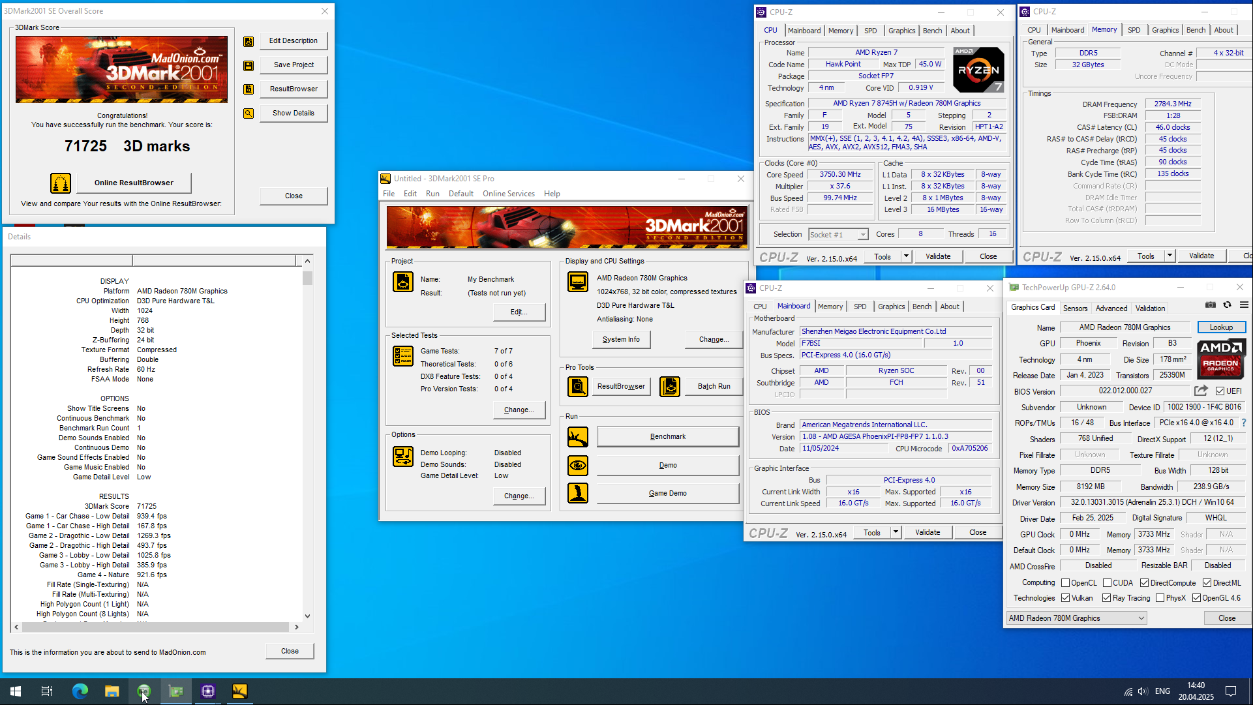The height and width of the screenshot is (705, 1253).
Task: Click the ResultBrowser icon next to ResultBrowser button
Action: (249, 89)
